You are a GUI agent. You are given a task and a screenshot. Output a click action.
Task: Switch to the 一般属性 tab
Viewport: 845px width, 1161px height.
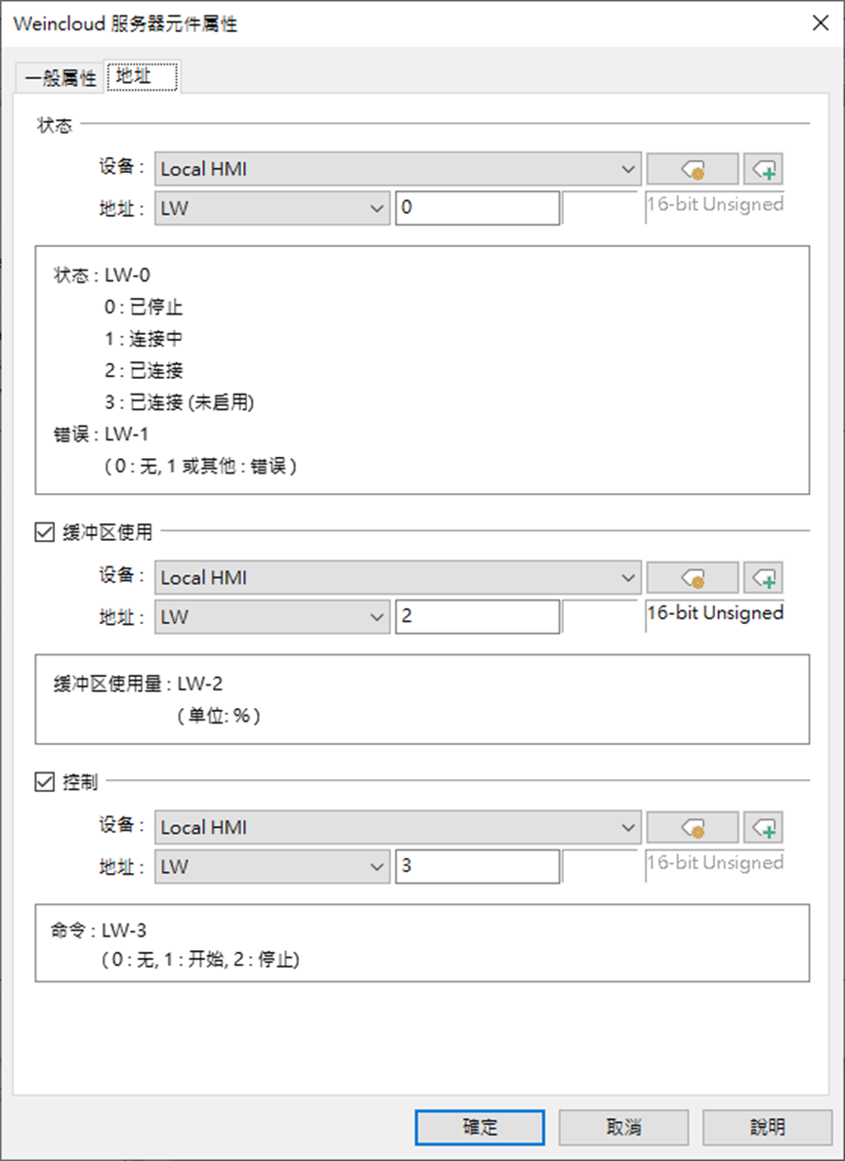[x=60, y=78]
